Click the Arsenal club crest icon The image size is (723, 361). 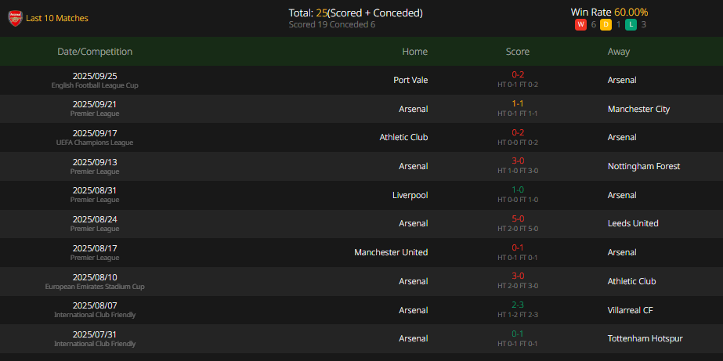click(x=15, y=19)
